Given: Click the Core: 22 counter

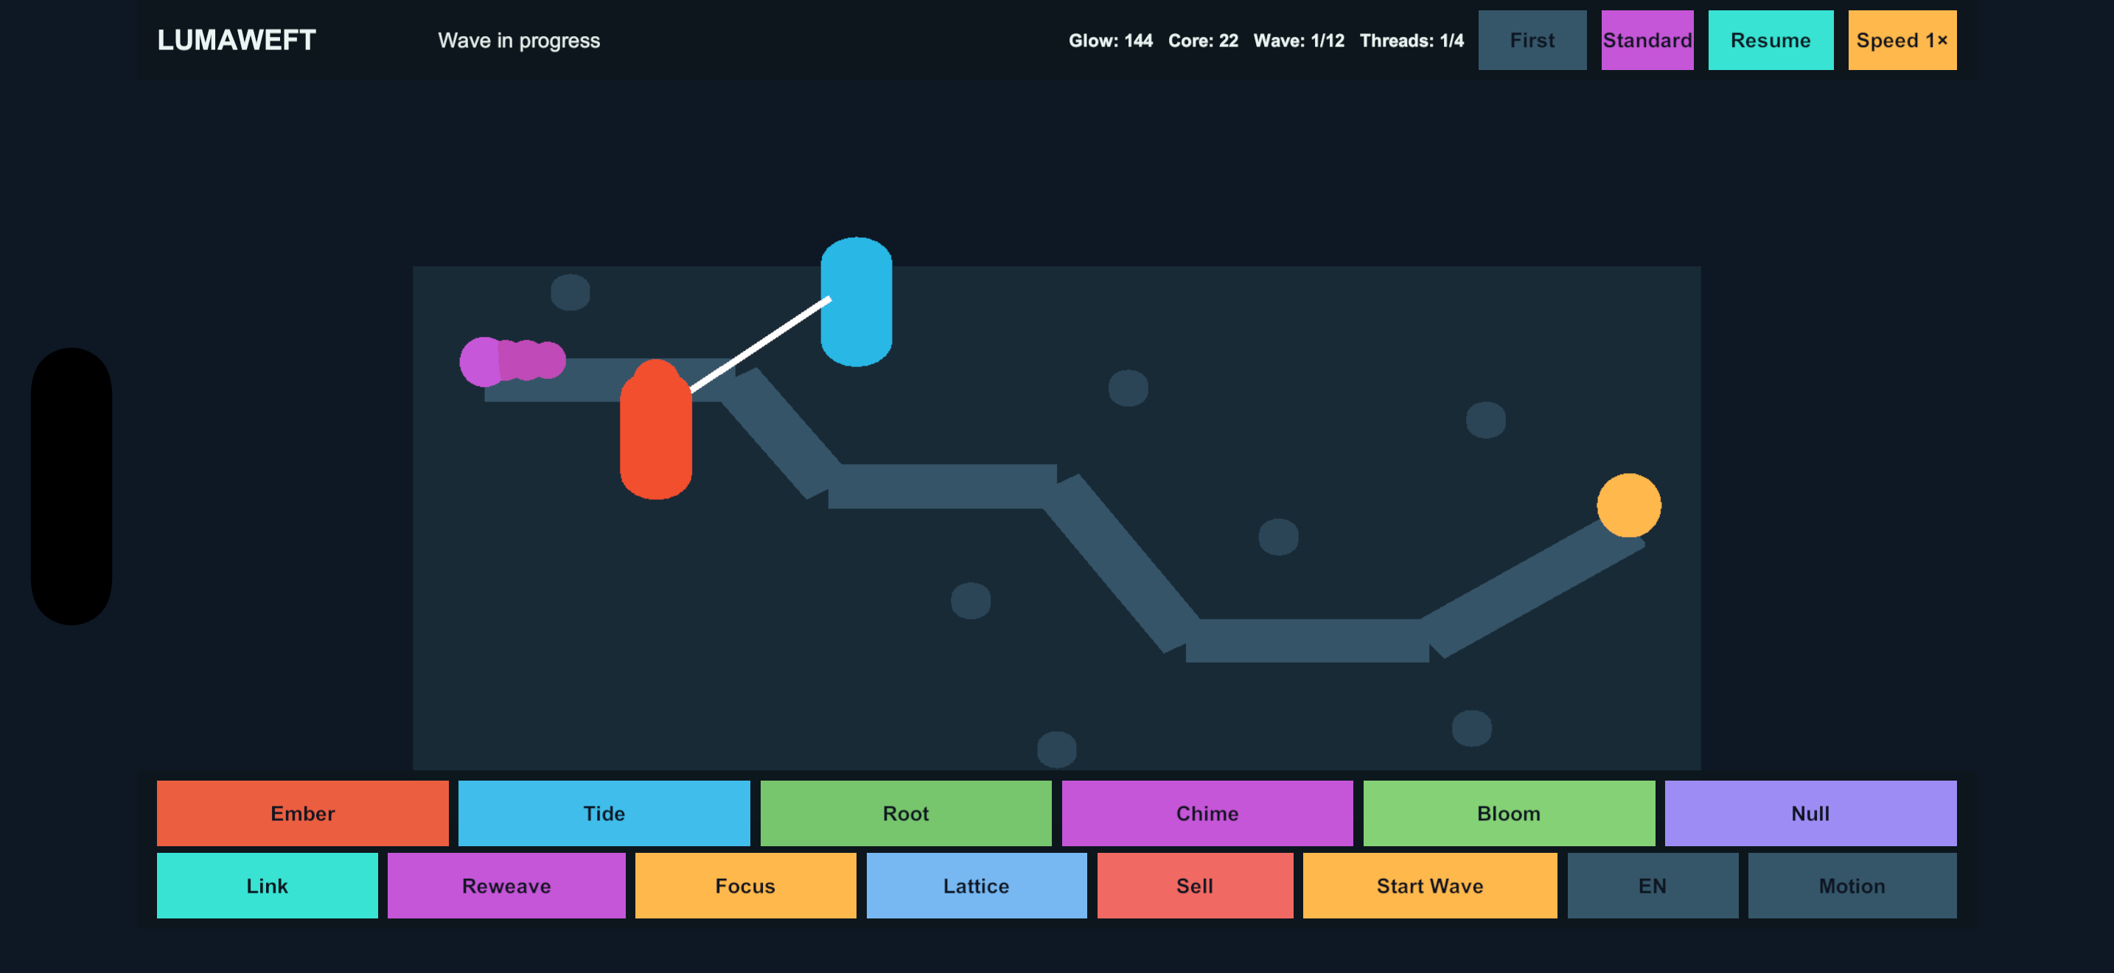Looking at the screenshot, I should tap(1202, 41).
